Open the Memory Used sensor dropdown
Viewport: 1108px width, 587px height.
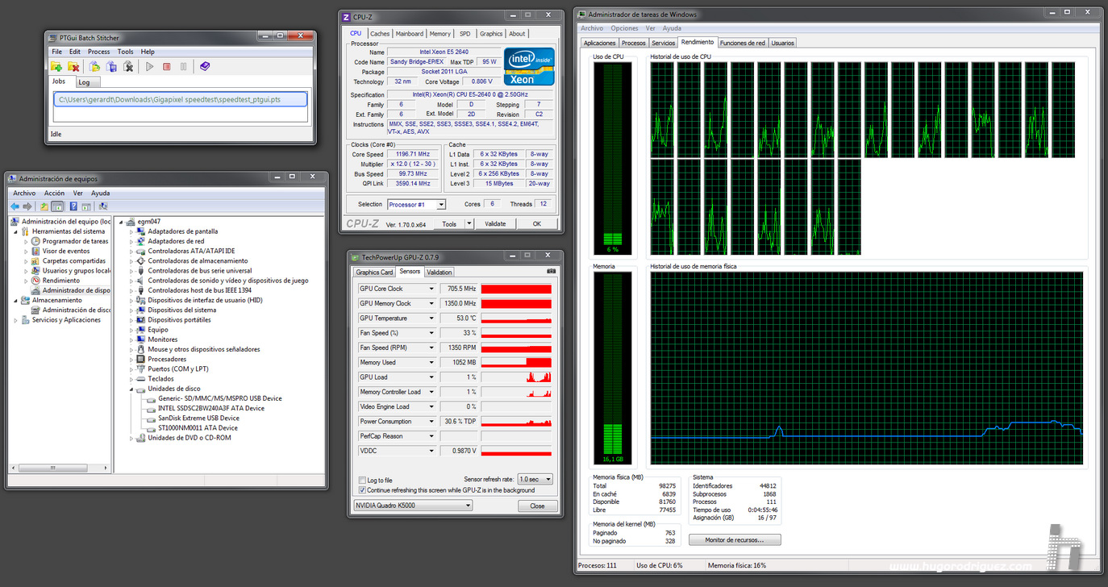click(431, 363)
